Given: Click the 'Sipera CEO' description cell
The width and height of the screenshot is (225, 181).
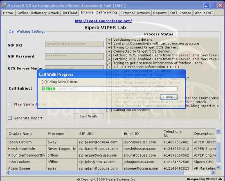Looking at the screenshot, I should (x=204, y=162).
